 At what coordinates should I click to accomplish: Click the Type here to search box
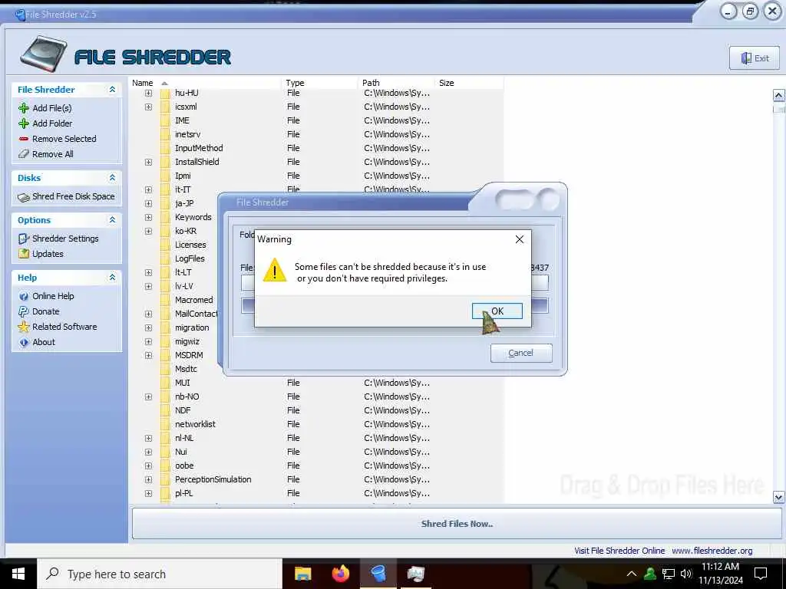point(160,574)
